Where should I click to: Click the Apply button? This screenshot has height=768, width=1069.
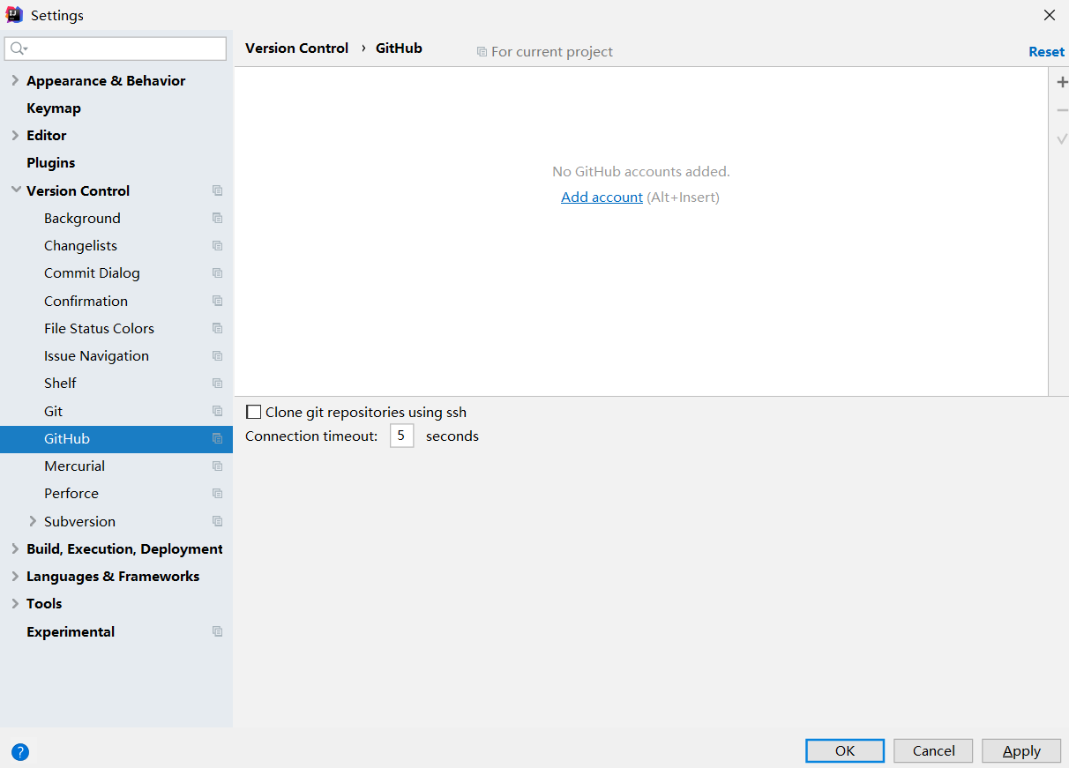click(1021, 750)
